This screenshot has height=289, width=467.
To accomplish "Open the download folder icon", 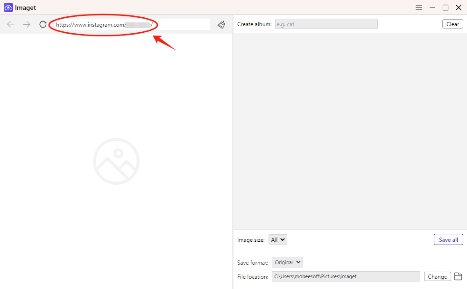I will (458, 276).
